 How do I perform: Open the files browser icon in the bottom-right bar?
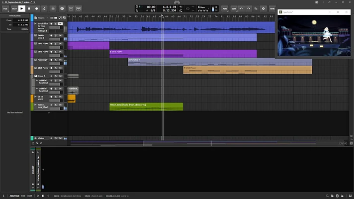point(332,196)
